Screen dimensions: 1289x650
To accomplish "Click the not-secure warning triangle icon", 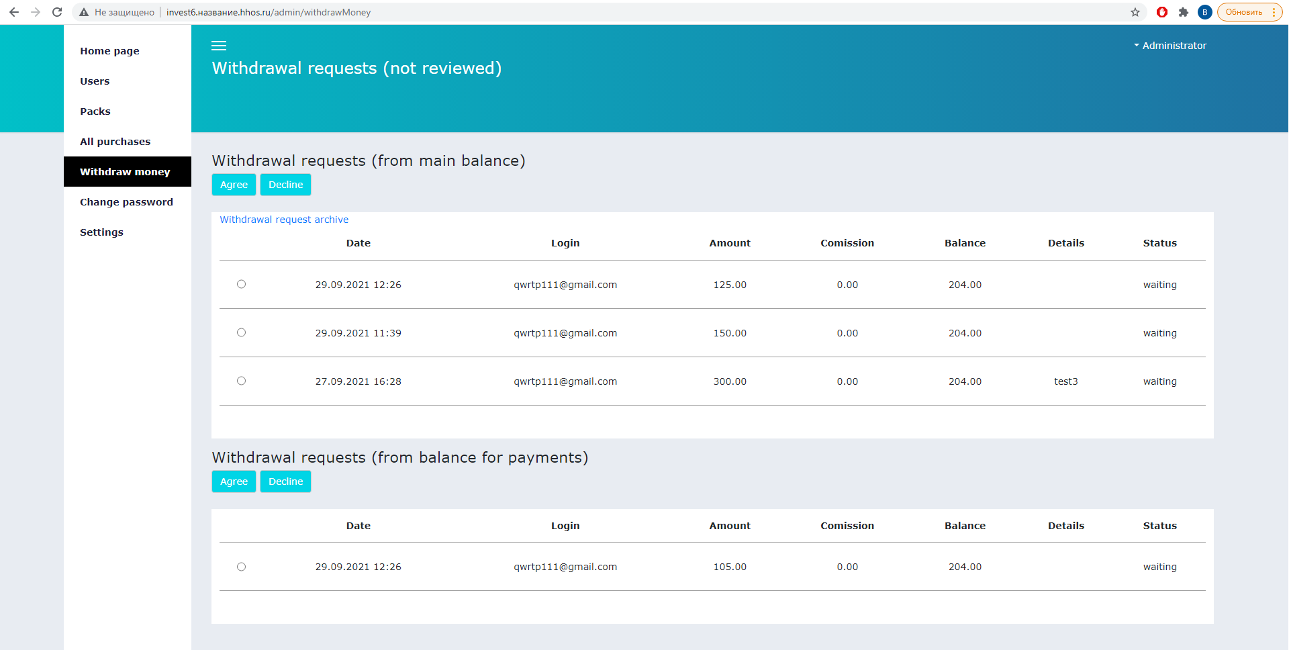I will pos(84,12).
